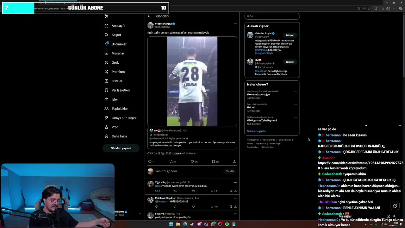Follow Videolar Arşivi with Takip et
Screen dimensions: 405x228
coord(290,35)
